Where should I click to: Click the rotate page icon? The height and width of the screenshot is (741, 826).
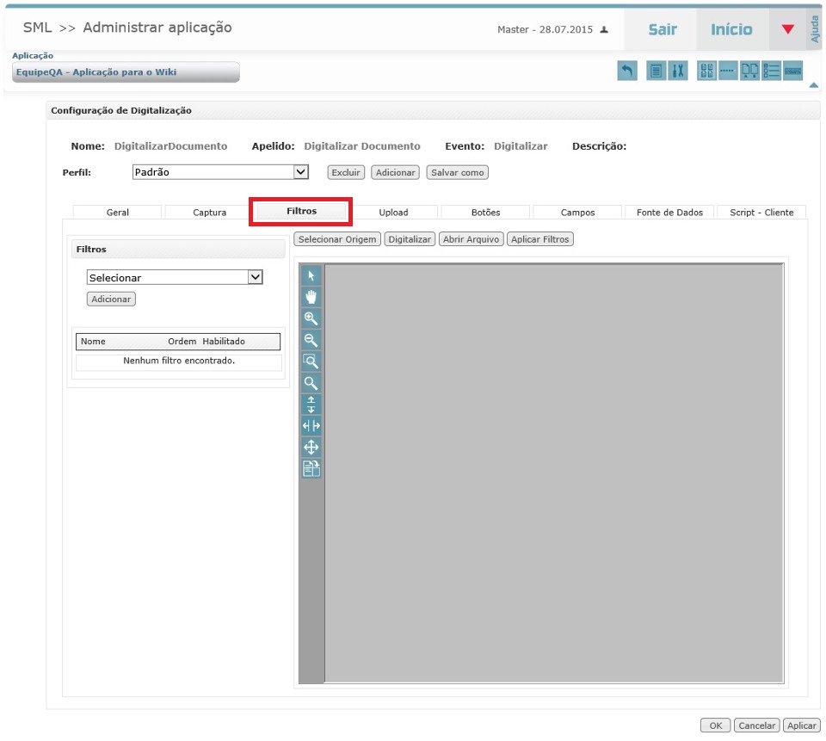pos(311,469)
